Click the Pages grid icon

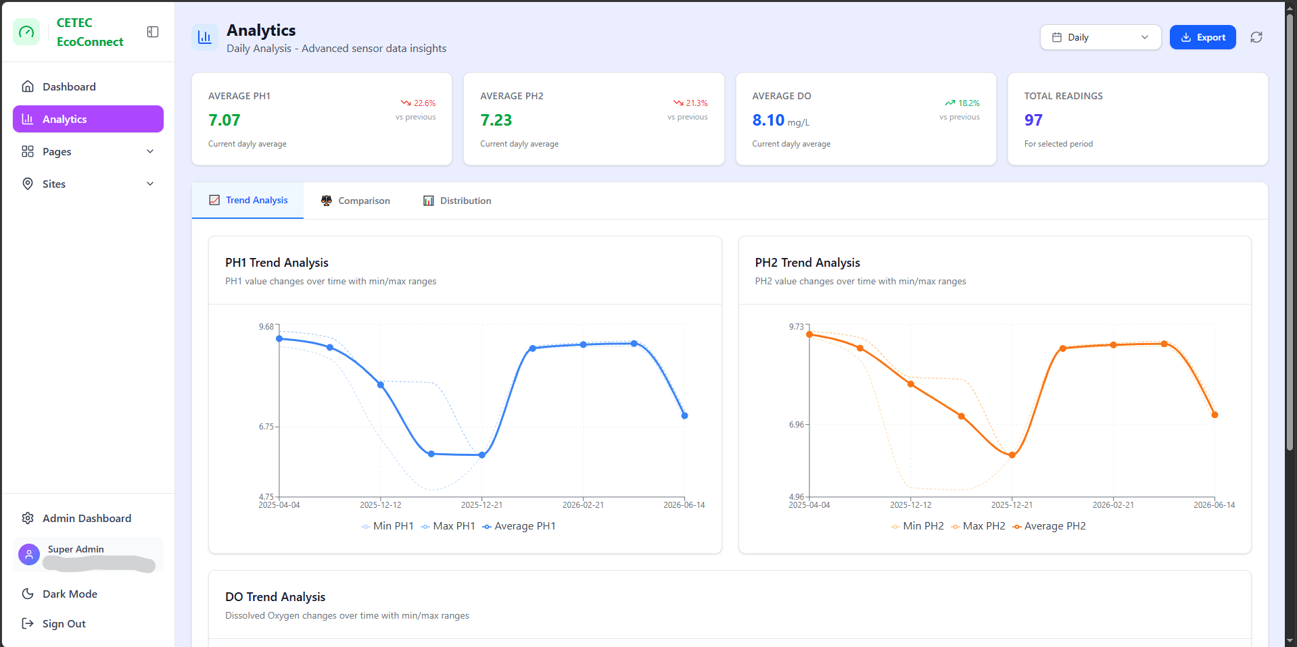coord(28,151)
